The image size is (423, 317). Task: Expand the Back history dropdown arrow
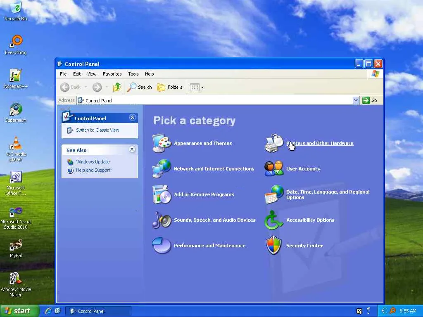coord(86,87)
